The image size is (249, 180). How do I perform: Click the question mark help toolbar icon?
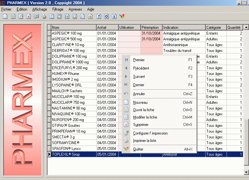tap(99, 16)
